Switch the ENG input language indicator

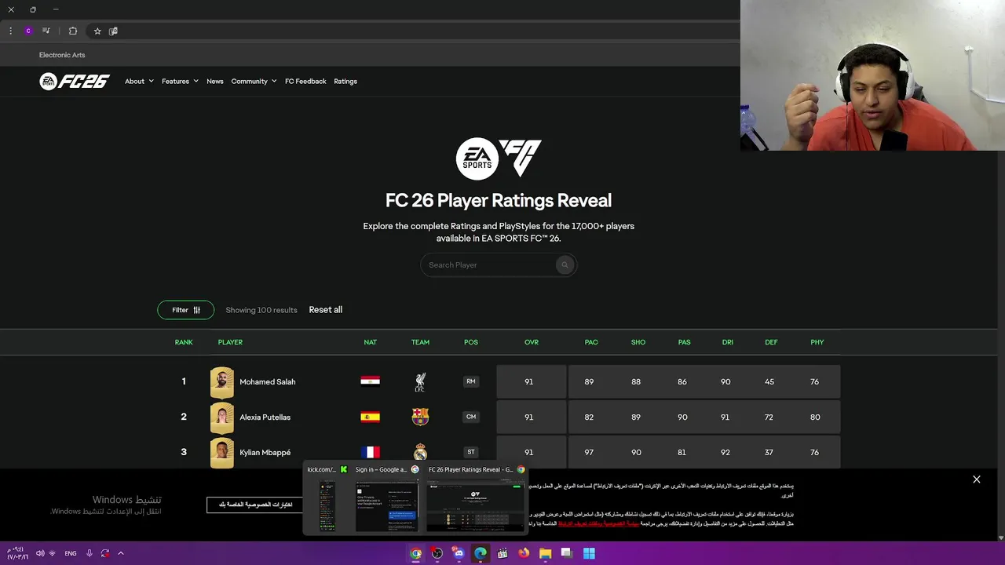[71, 553]
